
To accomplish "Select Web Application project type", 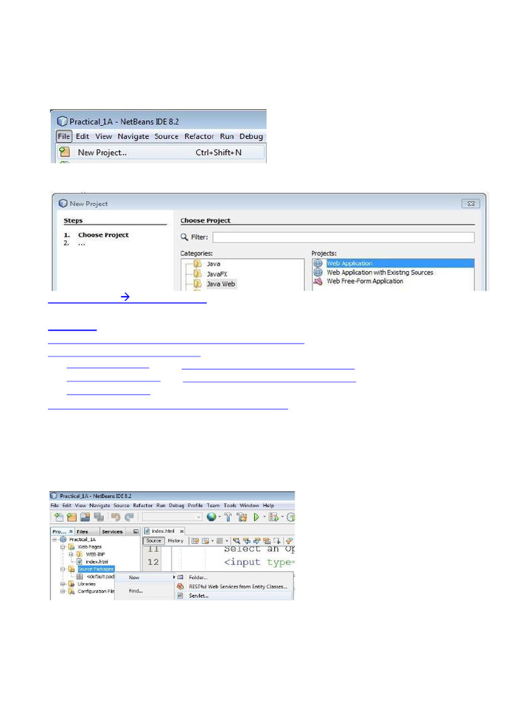I will click(349, 264).
